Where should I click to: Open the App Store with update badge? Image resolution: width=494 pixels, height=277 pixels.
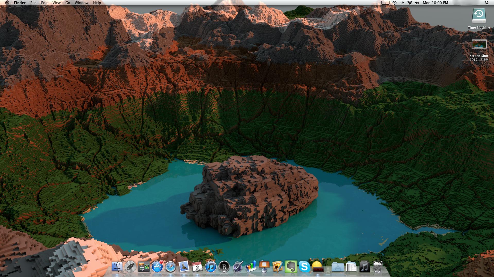(x=157, y=267)
